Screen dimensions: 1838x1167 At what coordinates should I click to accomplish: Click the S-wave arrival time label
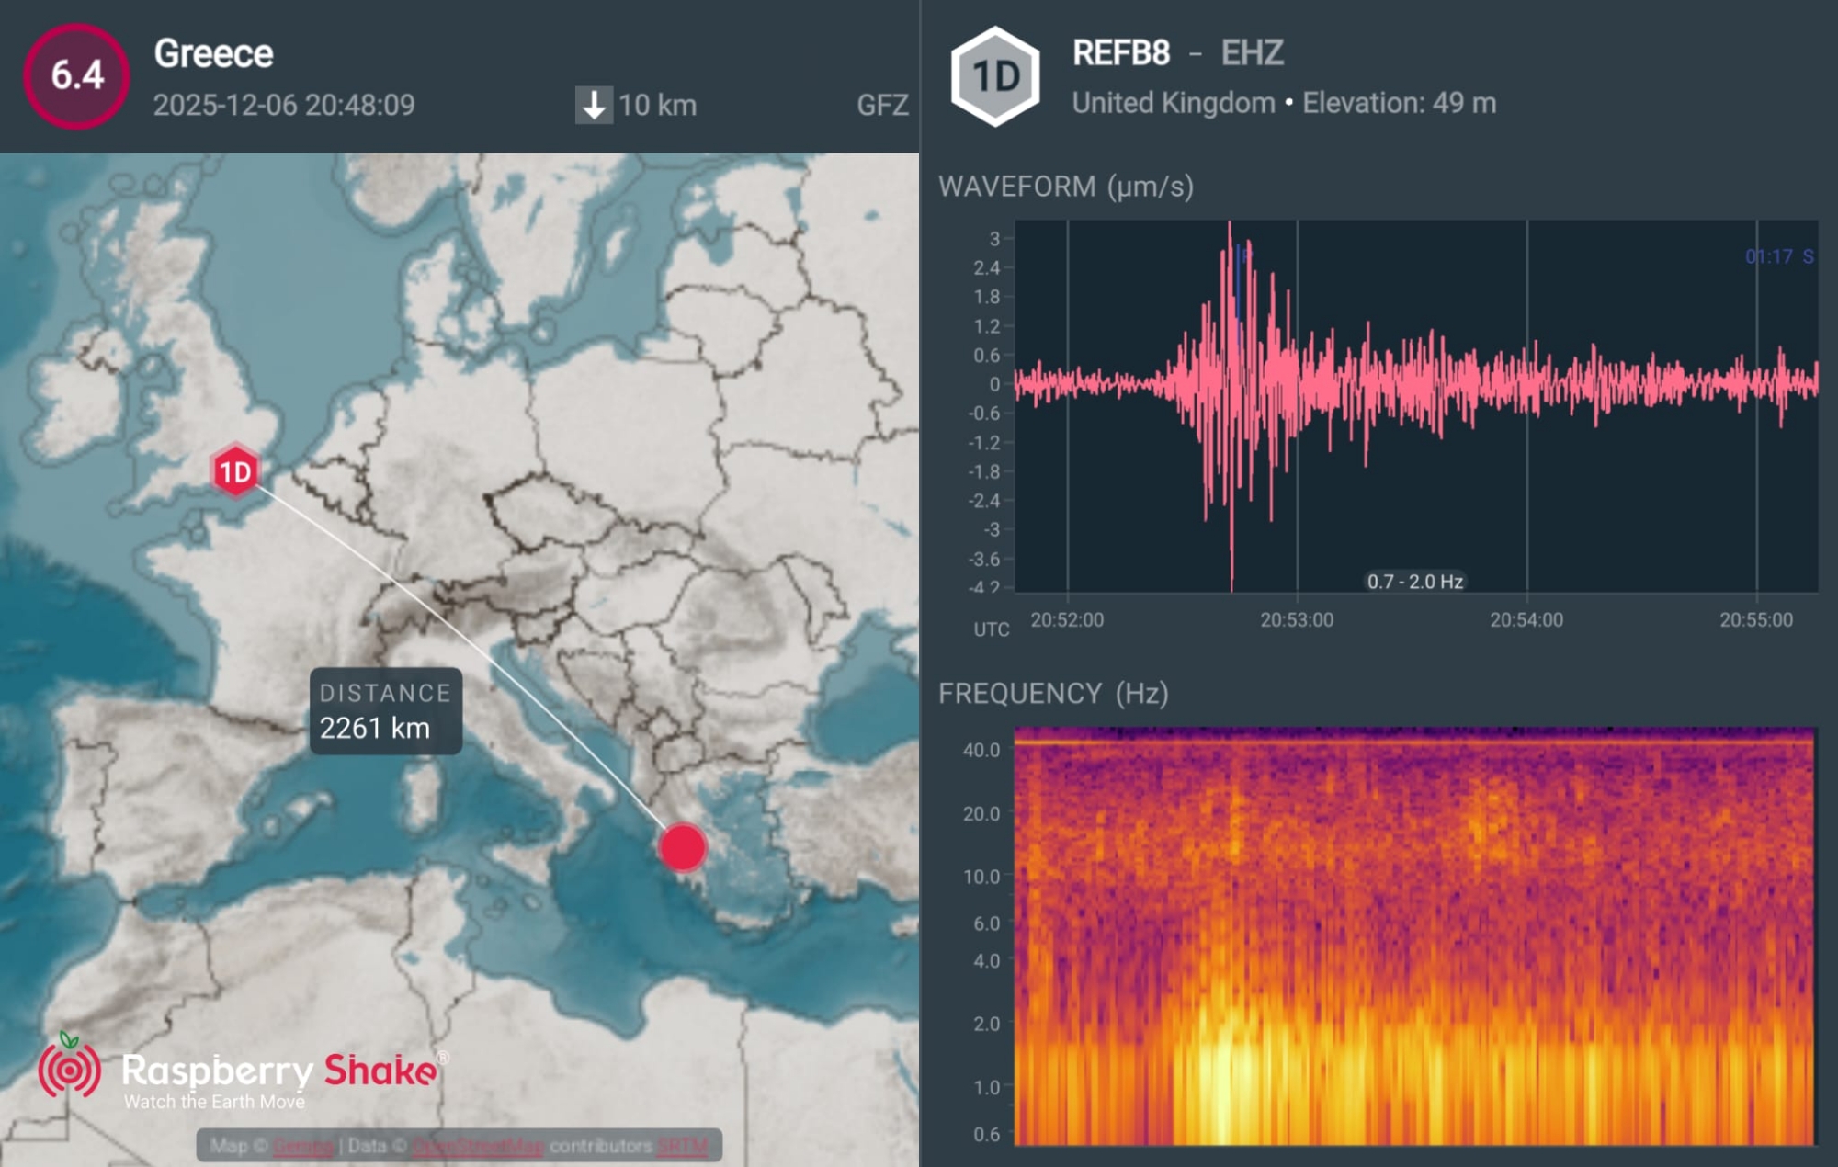pyautogui.click(x=1778, y=256)
